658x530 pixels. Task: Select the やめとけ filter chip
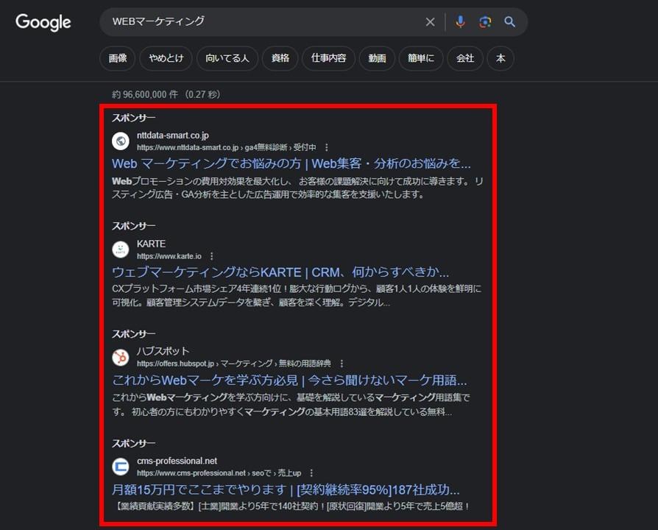[166, 58]
